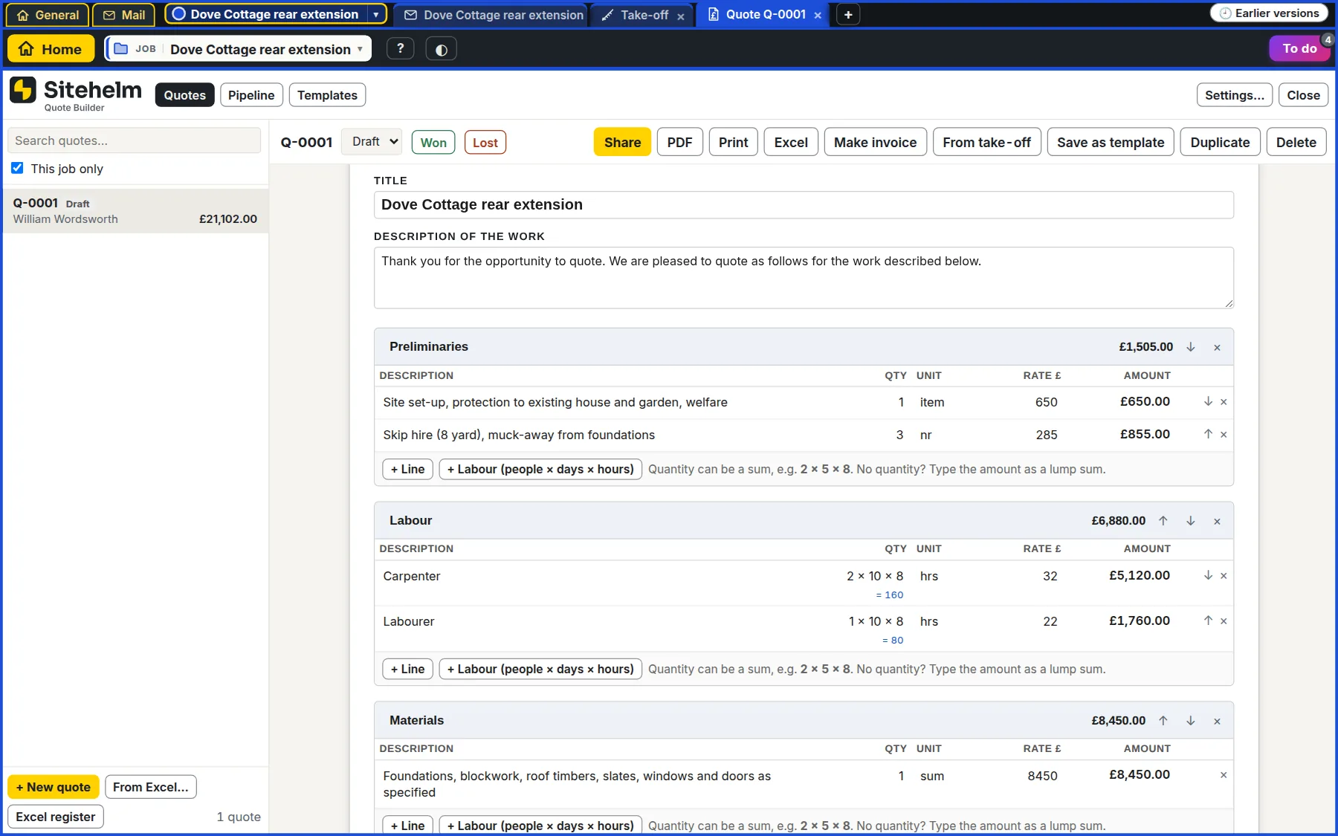Open the workspace tab dropdown arrow

pos(376,15)
